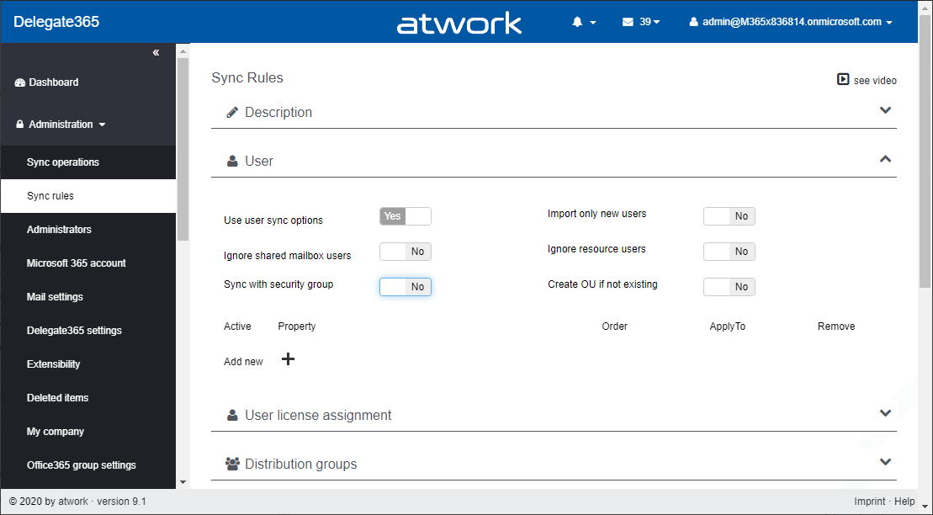Click the plus icon to add new rule
Viewport: 933px width, 515px height.
click(x=288, y=359)
